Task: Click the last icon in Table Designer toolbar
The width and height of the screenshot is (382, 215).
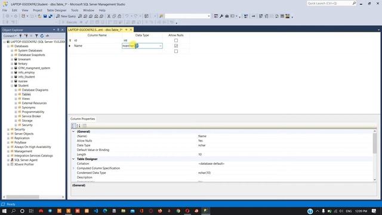Action: (288, 16)
